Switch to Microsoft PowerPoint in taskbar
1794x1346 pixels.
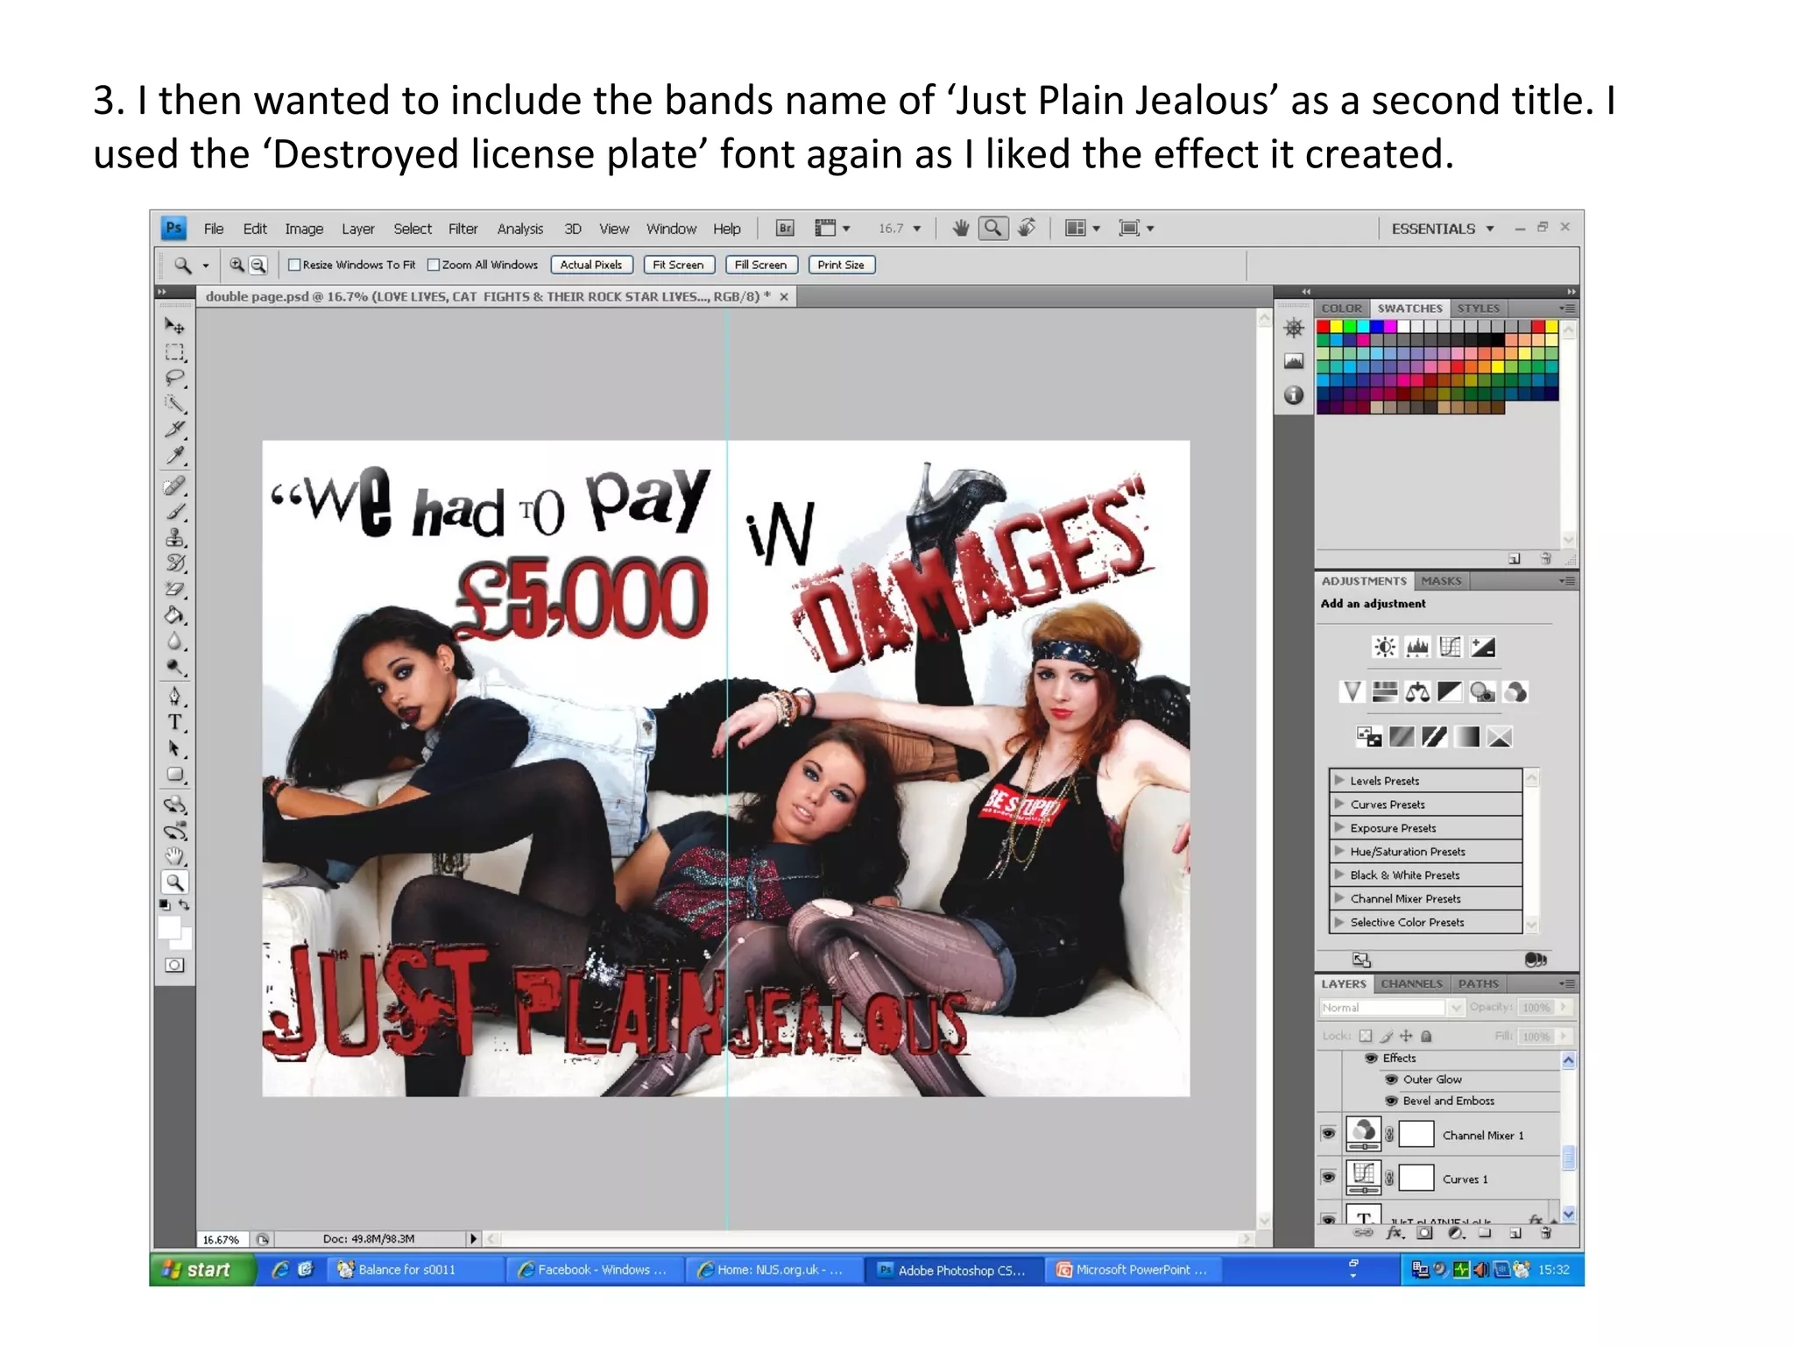tap(1133, 1270)
